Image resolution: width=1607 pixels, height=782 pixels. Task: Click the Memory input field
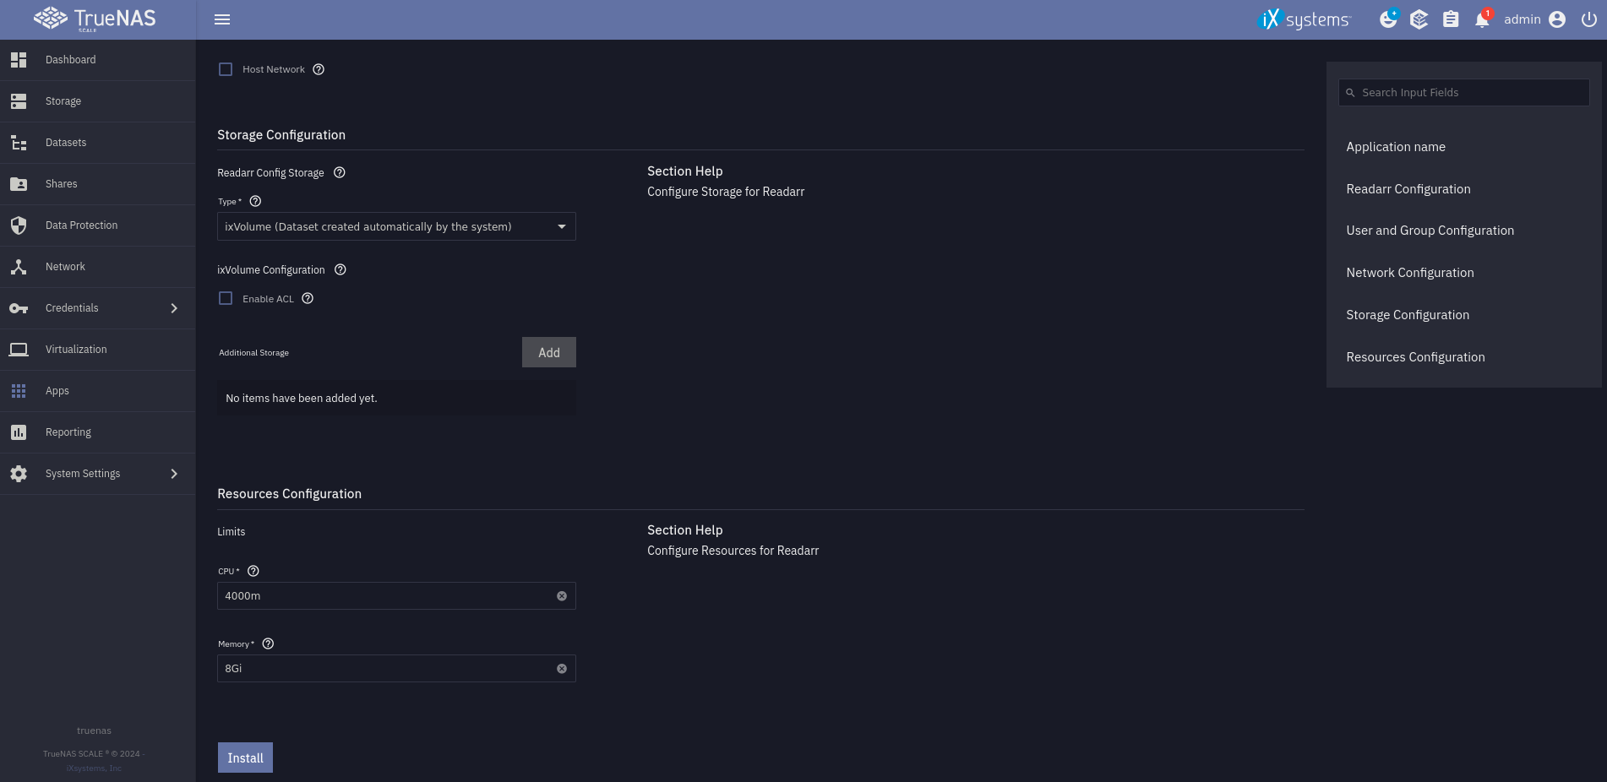[396, 669]
